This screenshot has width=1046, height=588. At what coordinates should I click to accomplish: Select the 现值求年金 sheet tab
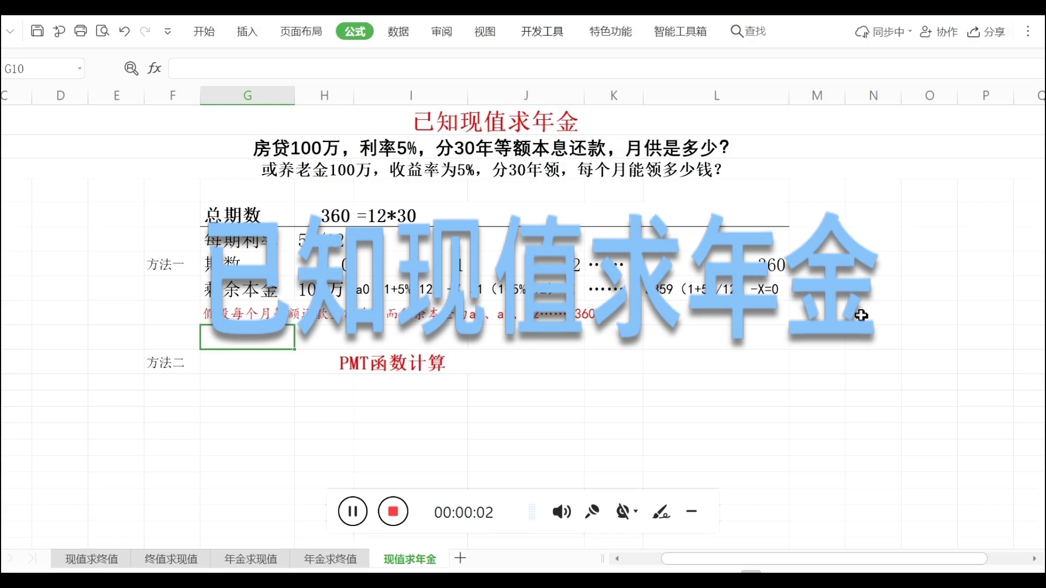[x=410, y=559]
